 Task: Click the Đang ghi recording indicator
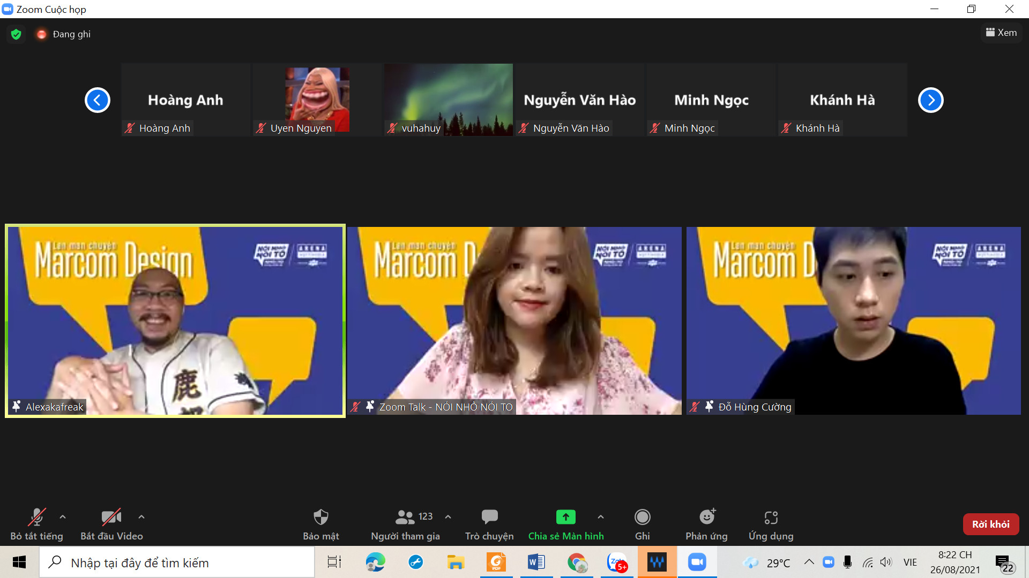[64, 34]
